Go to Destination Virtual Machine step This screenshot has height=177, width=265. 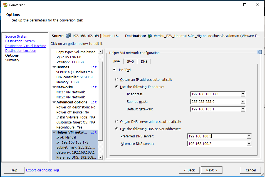pyautogui.click(x=26, y=46)
